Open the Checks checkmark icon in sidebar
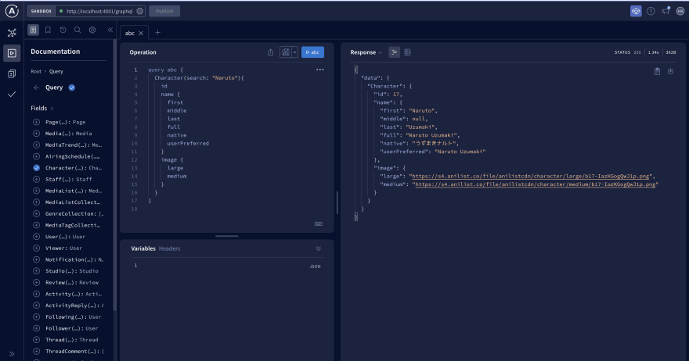The image size is (689, 361). coord(12,95)
